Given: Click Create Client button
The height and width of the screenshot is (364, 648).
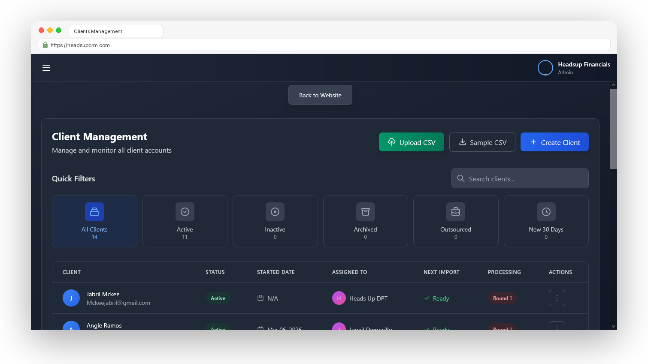Looking at the screenshot, I should [554, 142].
